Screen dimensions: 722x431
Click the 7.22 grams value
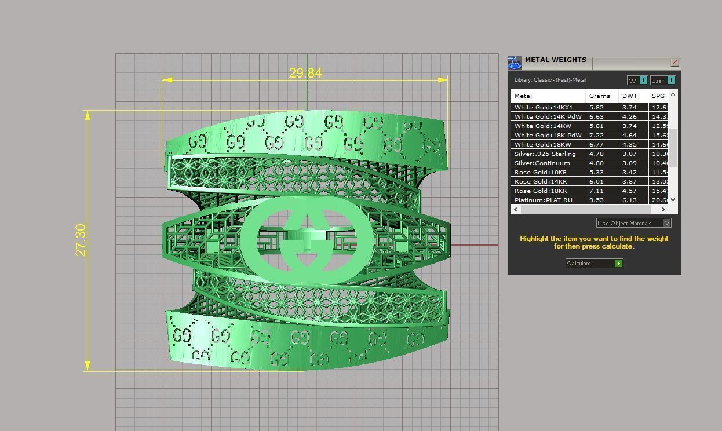click(x=596, y=135)
